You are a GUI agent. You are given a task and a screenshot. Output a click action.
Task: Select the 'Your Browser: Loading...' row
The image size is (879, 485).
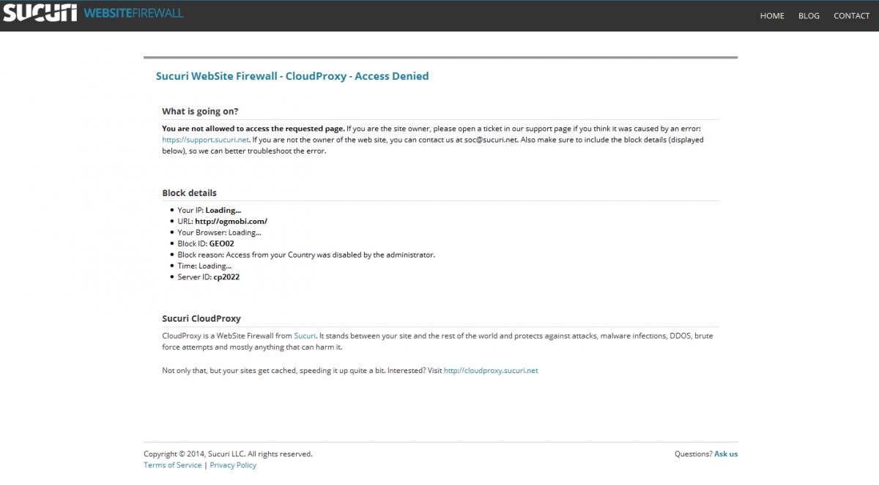(219, 233)
